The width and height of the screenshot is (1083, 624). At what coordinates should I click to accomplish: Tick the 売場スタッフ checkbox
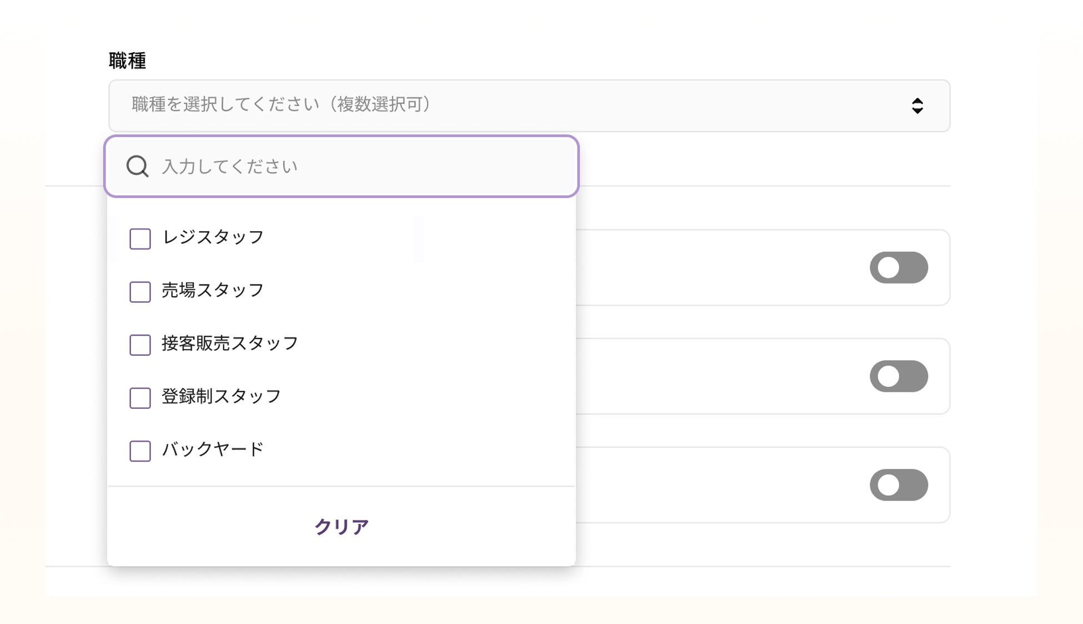click(140, 292)
